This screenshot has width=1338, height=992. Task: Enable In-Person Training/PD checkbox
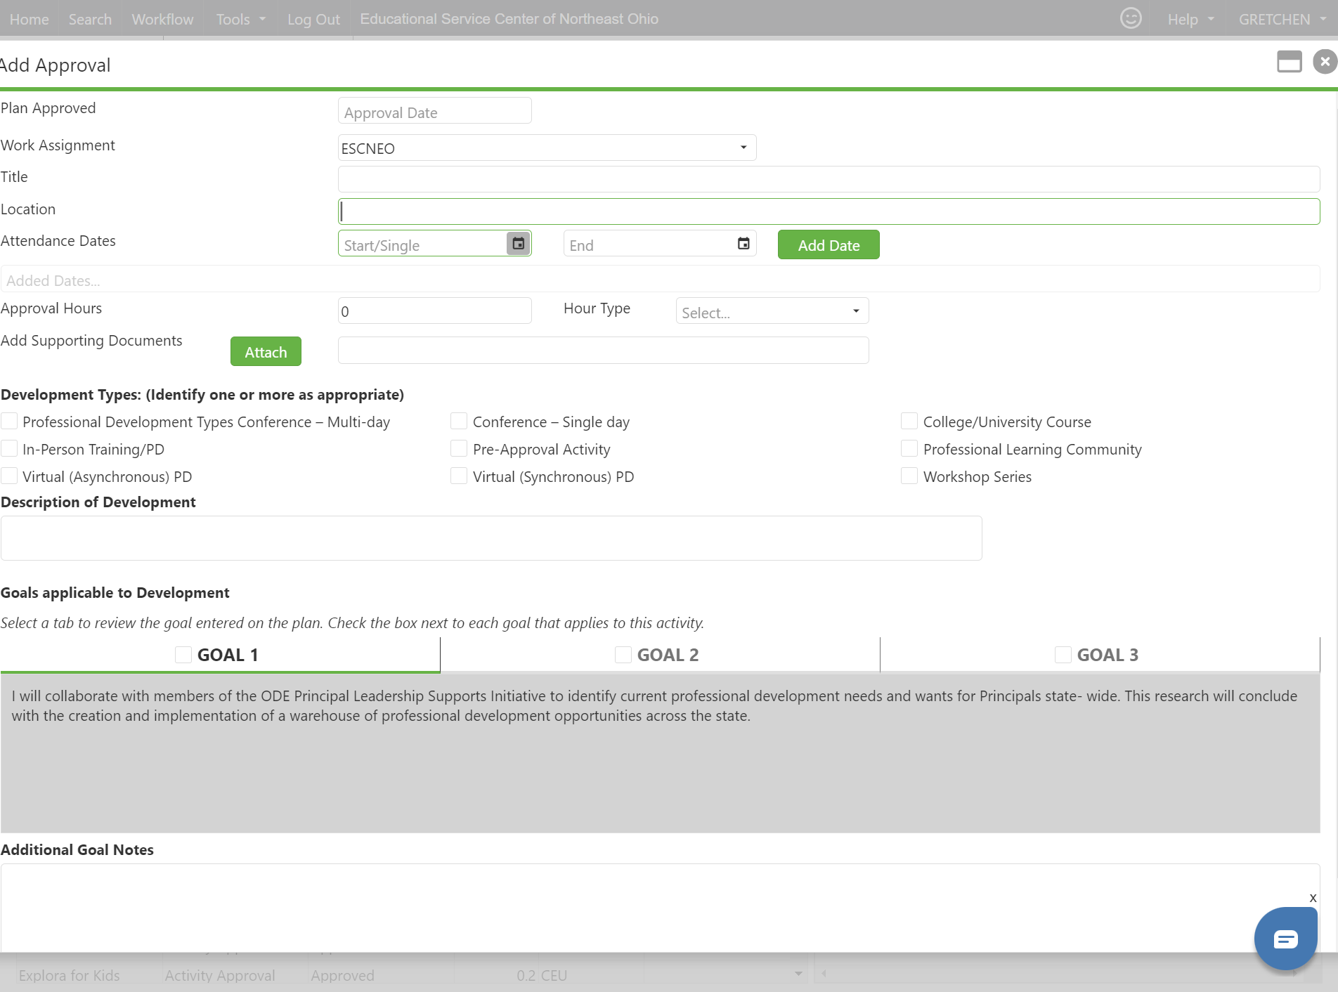coord(9,448)
